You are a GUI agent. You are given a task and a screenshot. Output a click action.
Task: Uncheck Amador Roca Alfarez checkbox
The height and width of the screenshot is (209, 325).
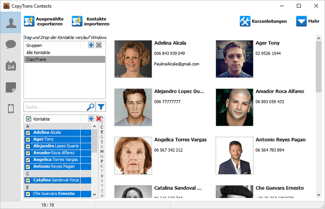(28, 153)
